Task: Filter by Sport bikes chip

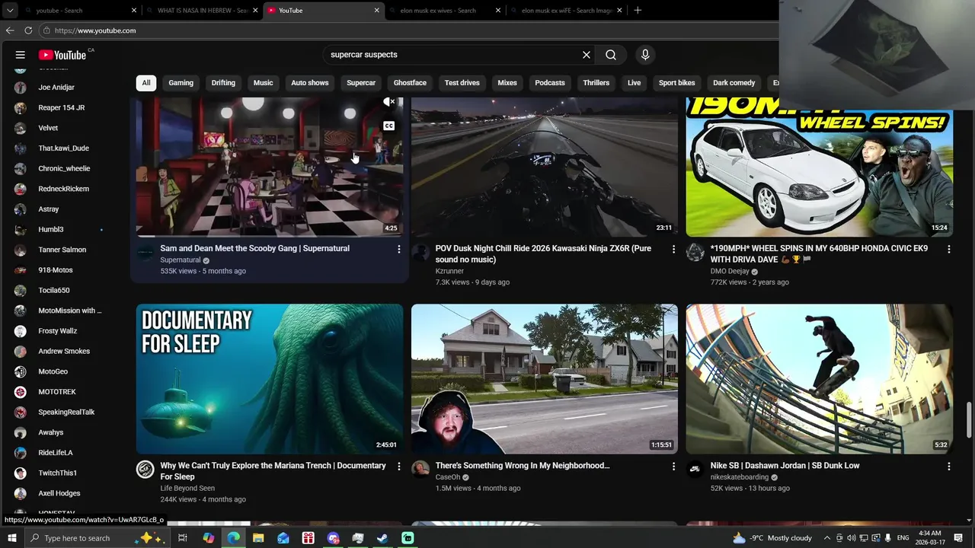Action: (x=677, y=83)
